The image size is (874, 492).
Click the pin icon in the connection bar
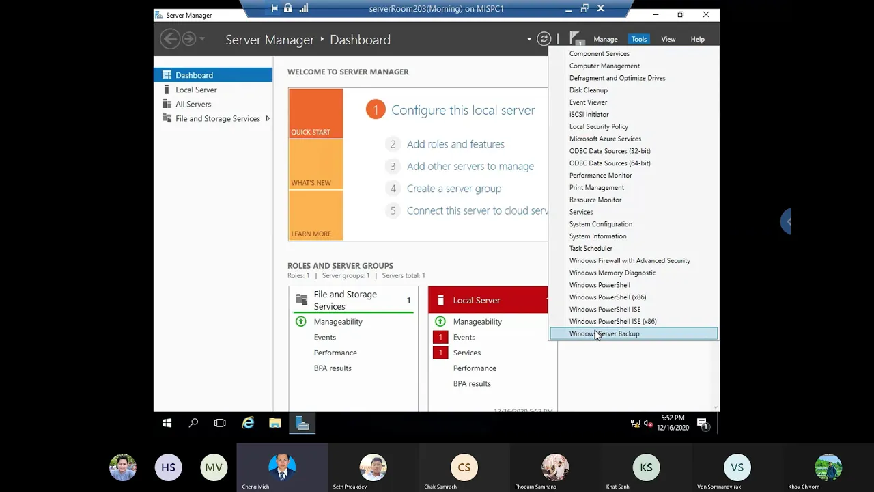(x=274, y=8)
